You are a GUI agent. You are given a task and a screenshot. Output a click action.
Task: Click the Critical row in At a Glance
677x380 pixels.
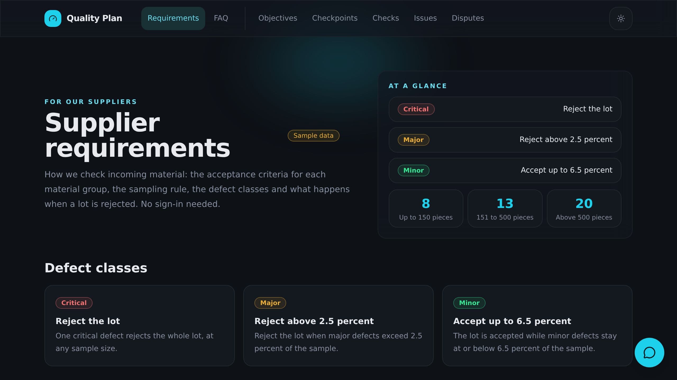pos(505,109)
